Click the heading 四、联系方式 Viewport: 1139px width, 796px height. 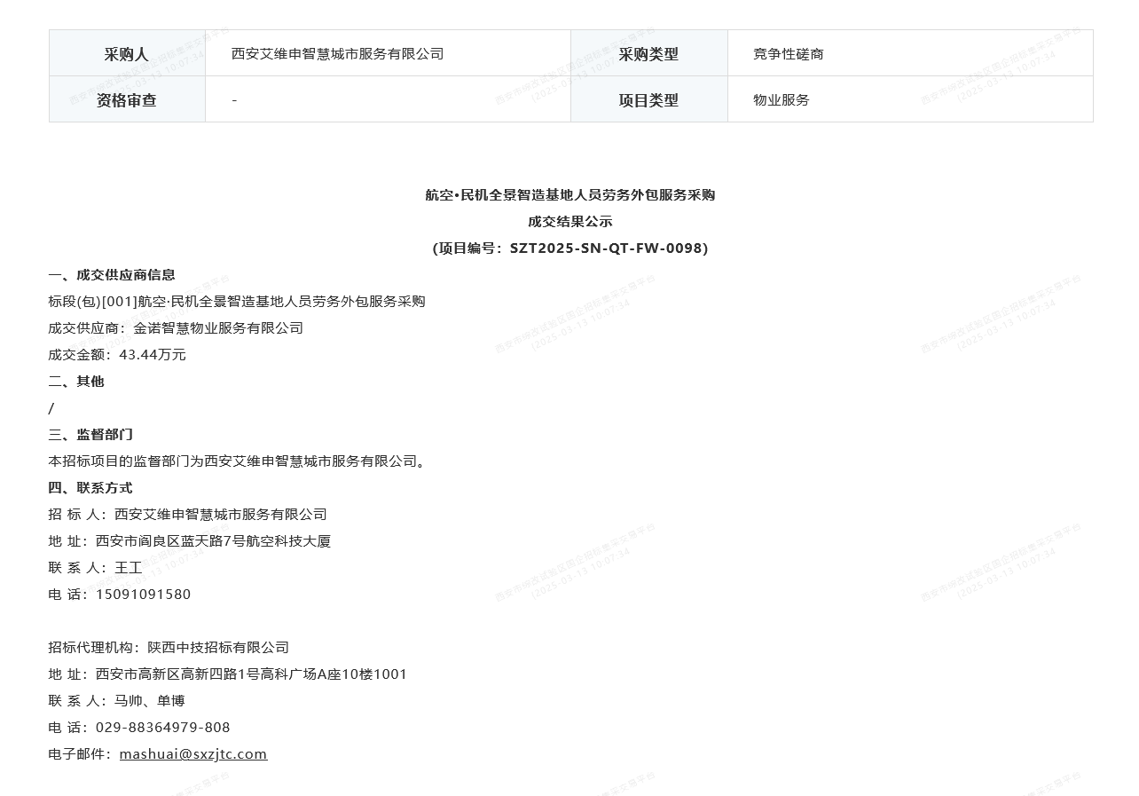[90, 488]
